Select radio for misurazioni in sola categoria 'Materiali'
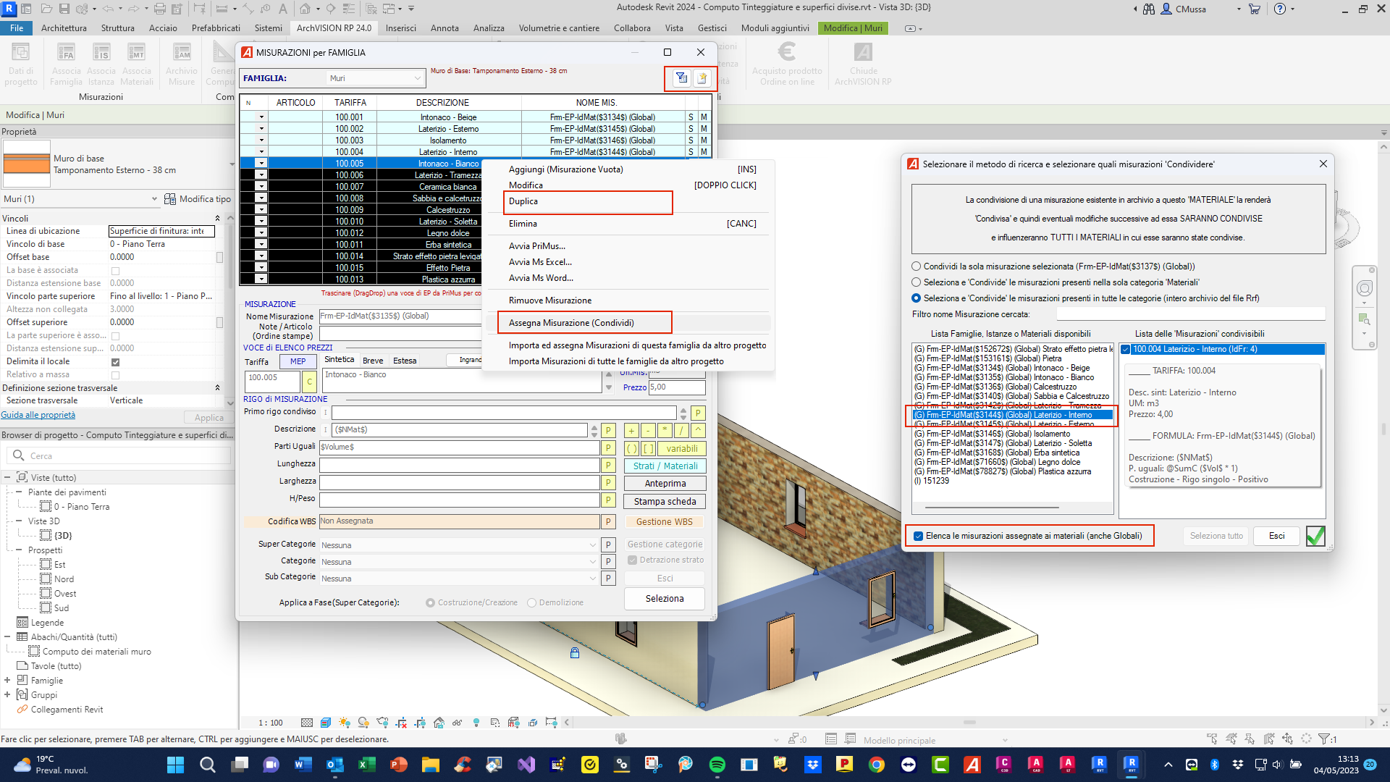The image size is (1390, 782). pos(917,282)
